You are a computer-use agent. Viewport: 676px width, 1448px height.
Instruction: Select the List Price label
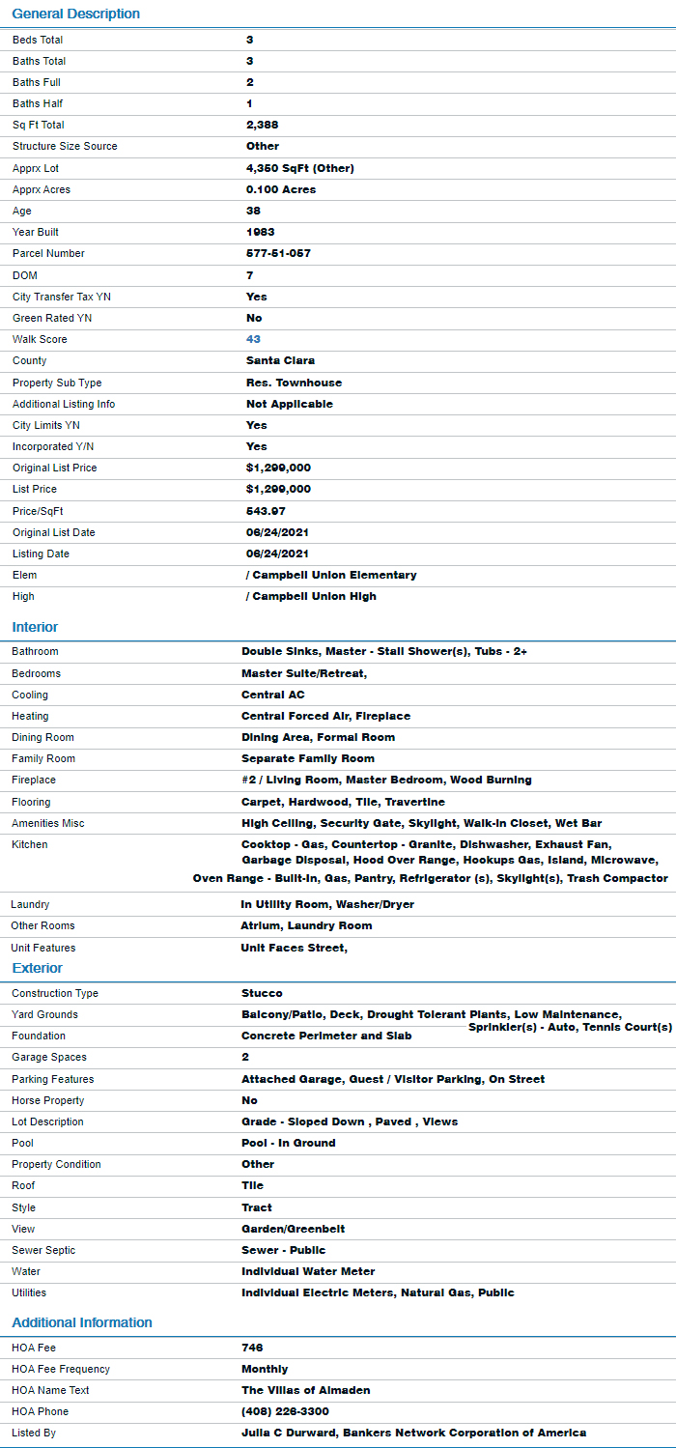coord(35,489)
